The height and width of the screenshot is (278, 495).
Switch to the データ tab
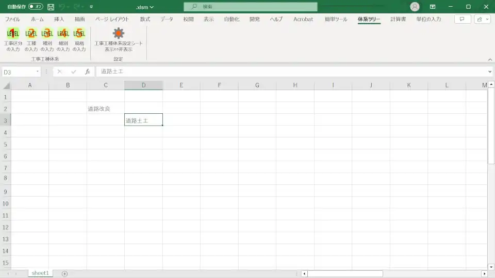tap(167, 19)
